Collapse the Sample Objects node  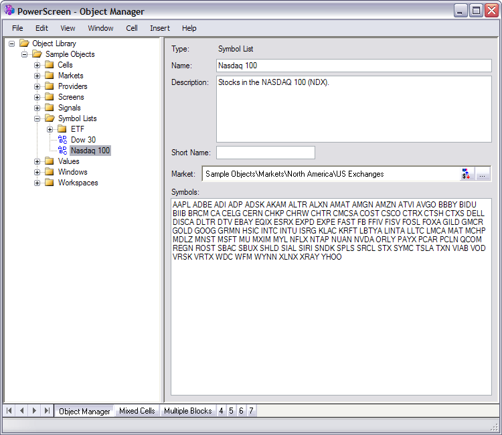[25, 54]
